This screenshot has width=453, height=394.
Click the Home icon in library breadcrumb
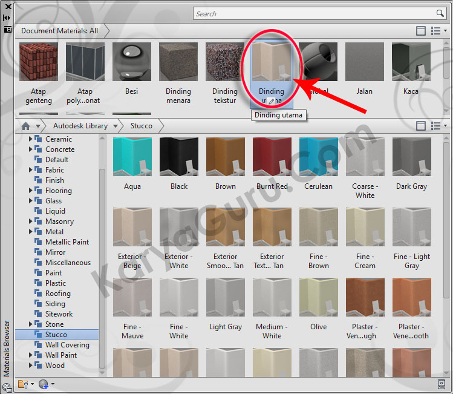tap(25, 126)
